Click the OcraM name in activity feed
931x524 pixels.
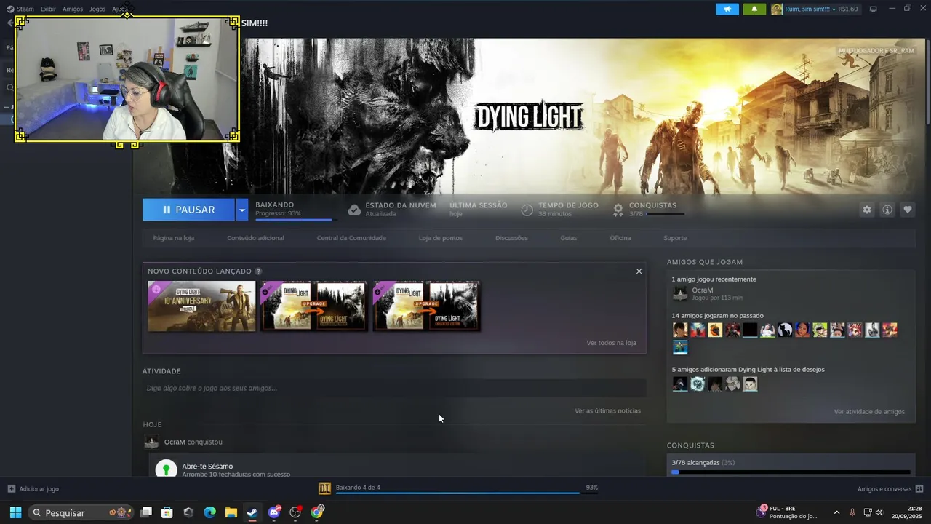(x=175, y=442)
